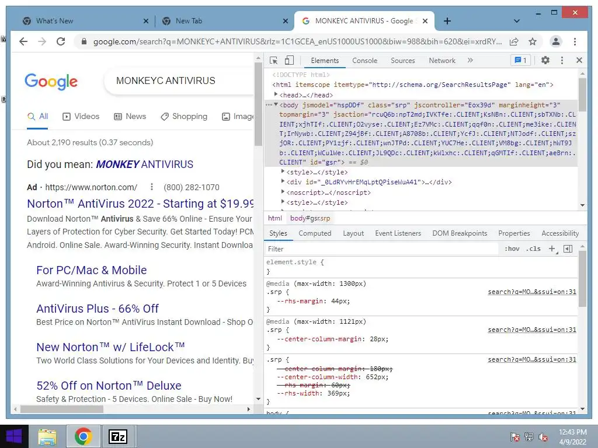Image resolution: width=598 pixels, height=448 pixels.
Task: Open the Event Listeners tab
Action: tap(398, 233)
